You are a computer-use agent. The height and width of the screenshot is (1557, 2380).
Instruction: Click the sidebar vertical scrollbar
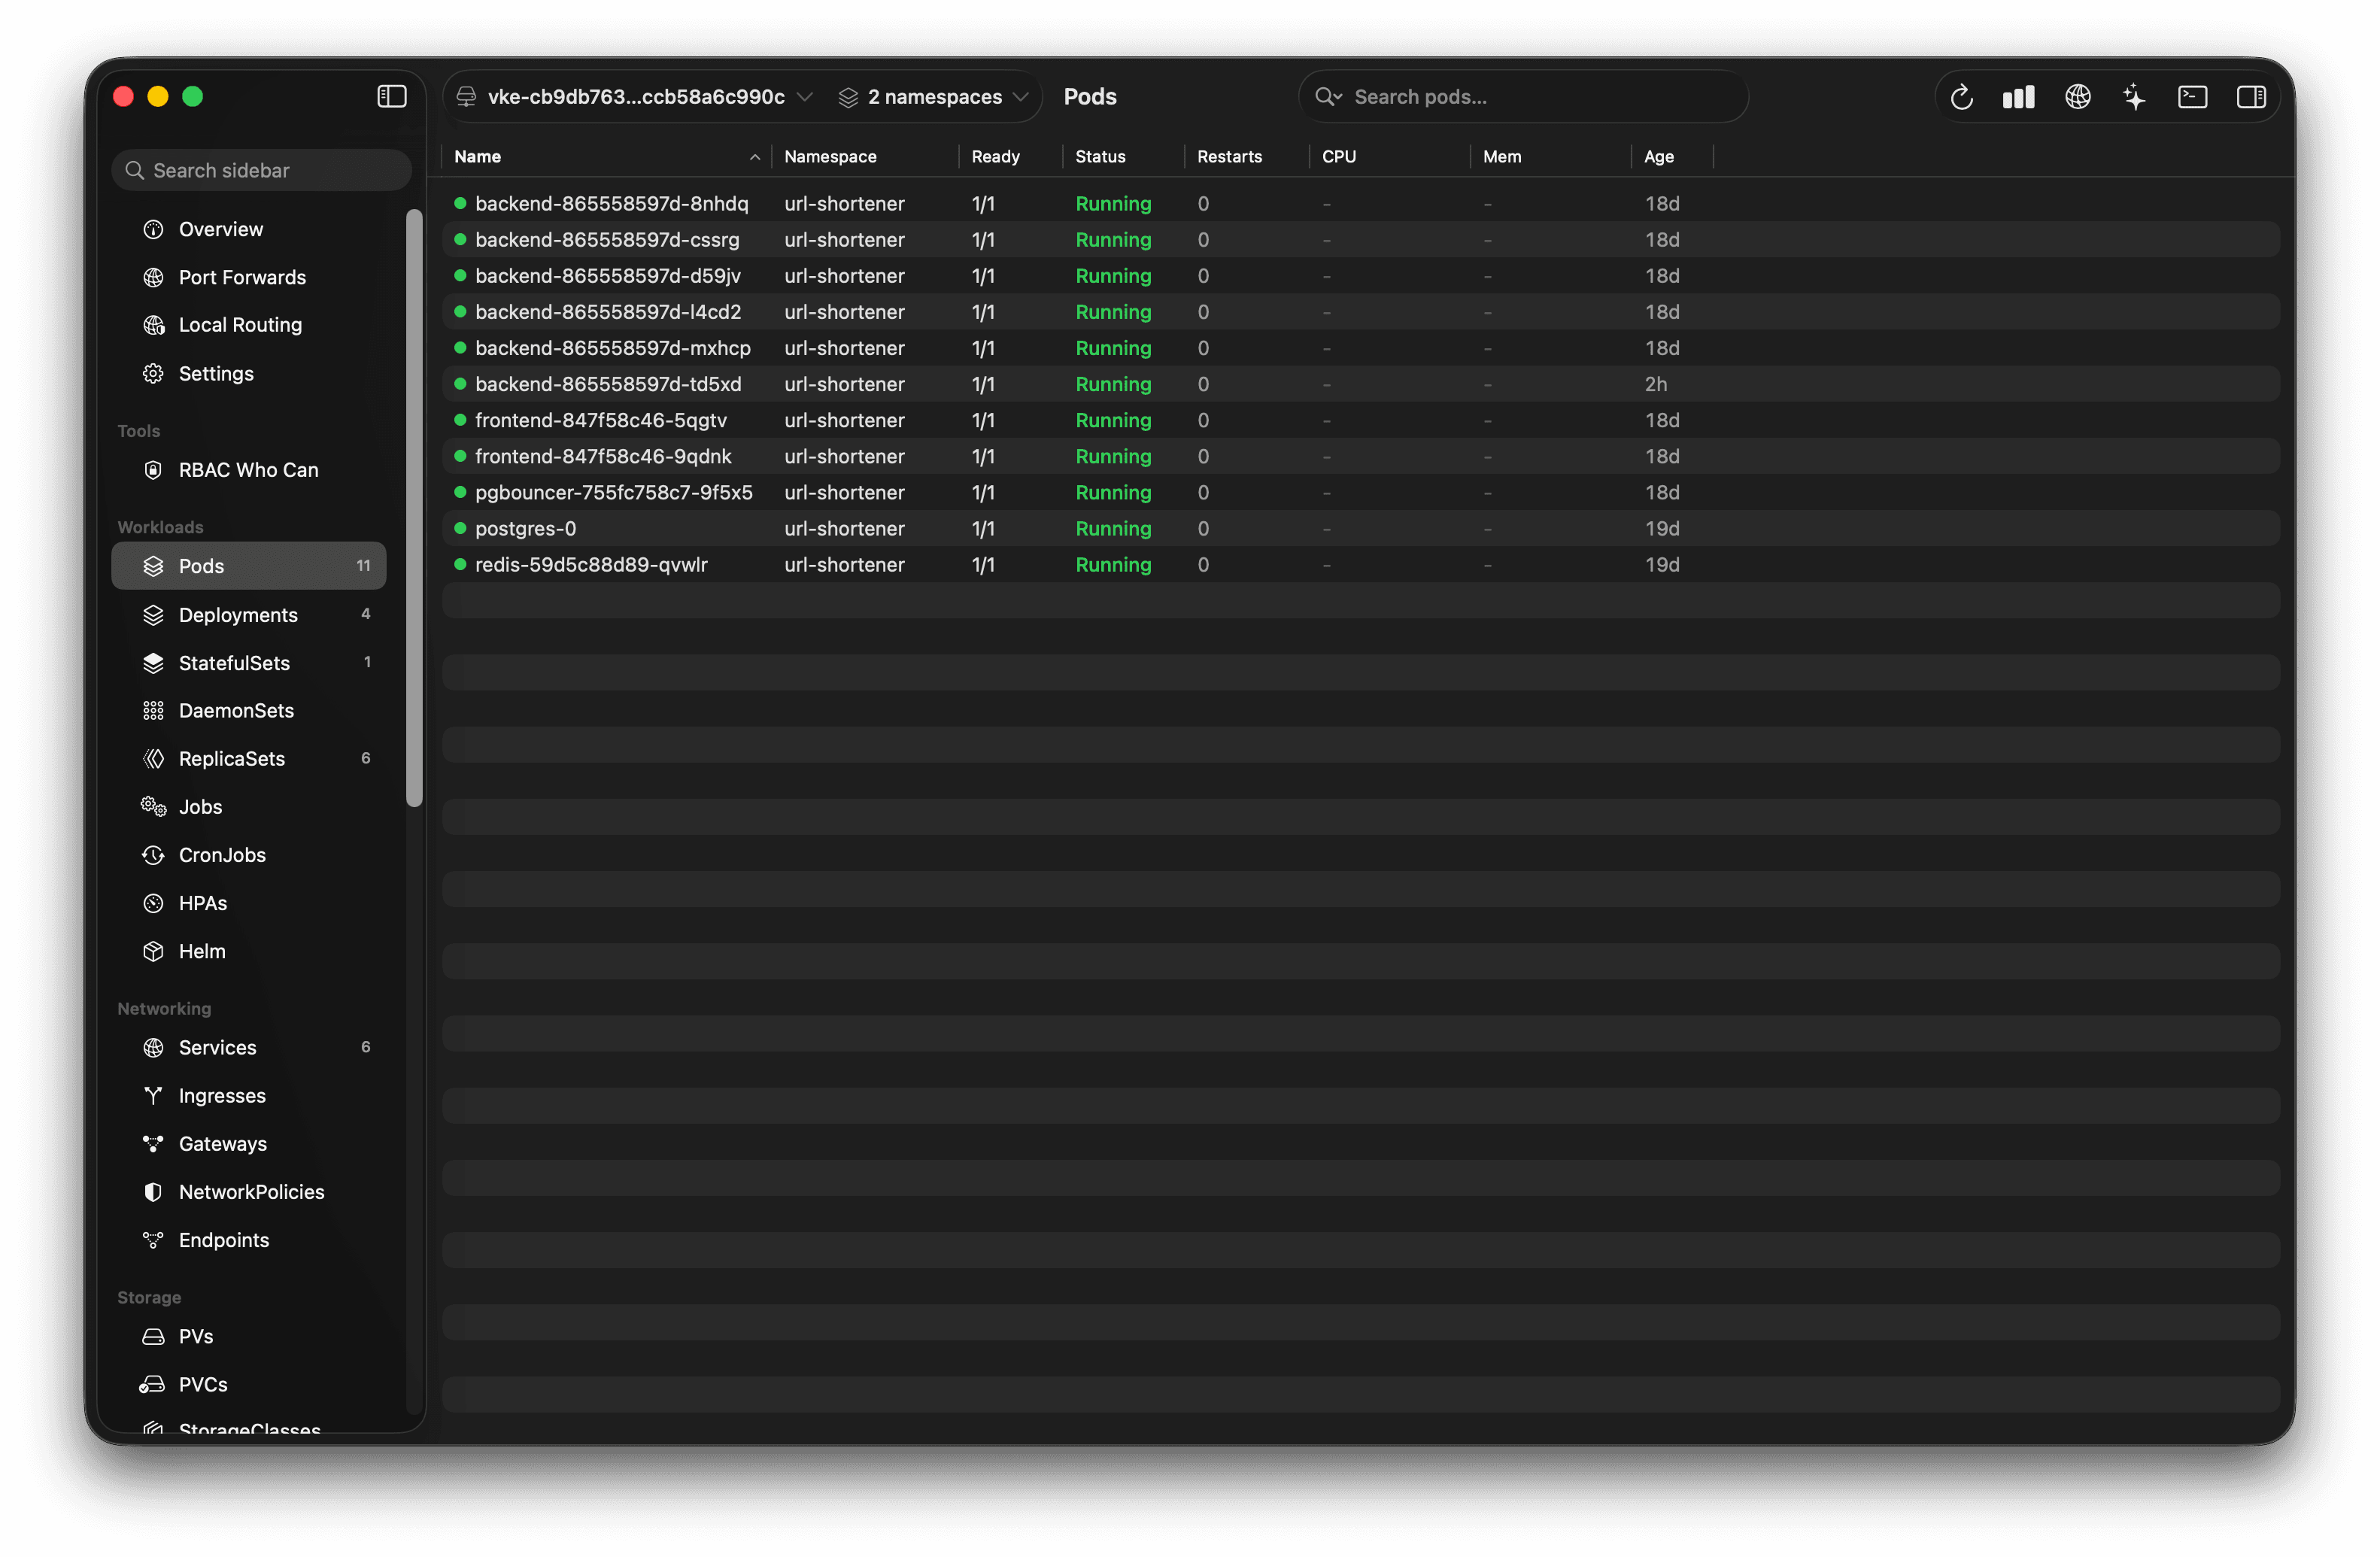414,507
